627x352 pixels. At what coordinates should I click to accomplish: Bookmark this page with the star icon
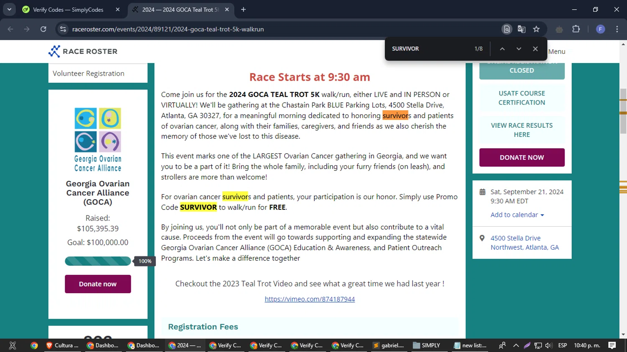536,29
